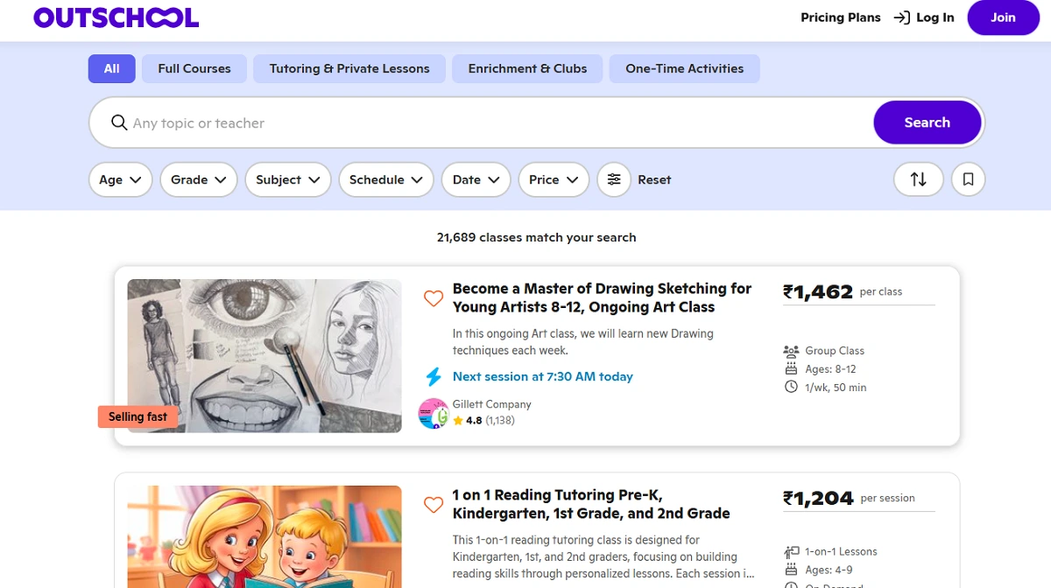Favorite the Drawing Sketching class heart
Image resolution: width=1051 pixels, height=588 pixels.
(434, 298)
